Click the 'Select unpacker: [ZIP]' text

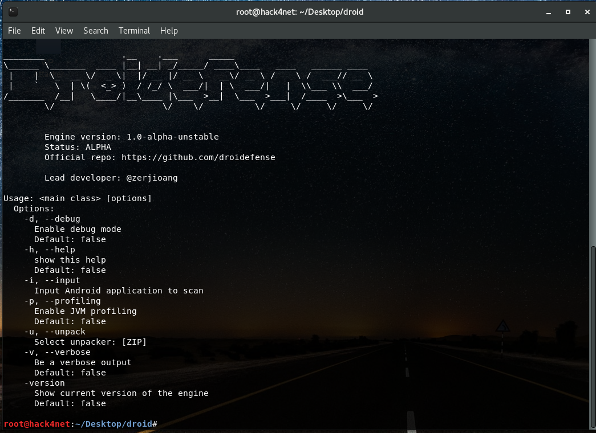91,342
